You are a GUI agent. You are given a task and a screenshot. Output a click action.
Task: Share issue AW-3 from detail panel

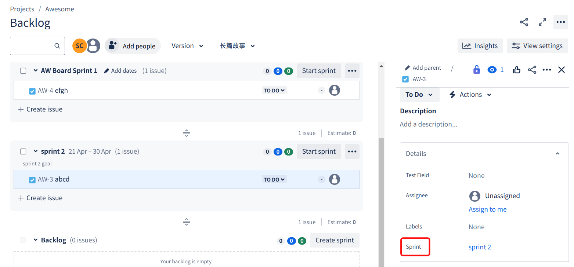click(x=532, y=69)
